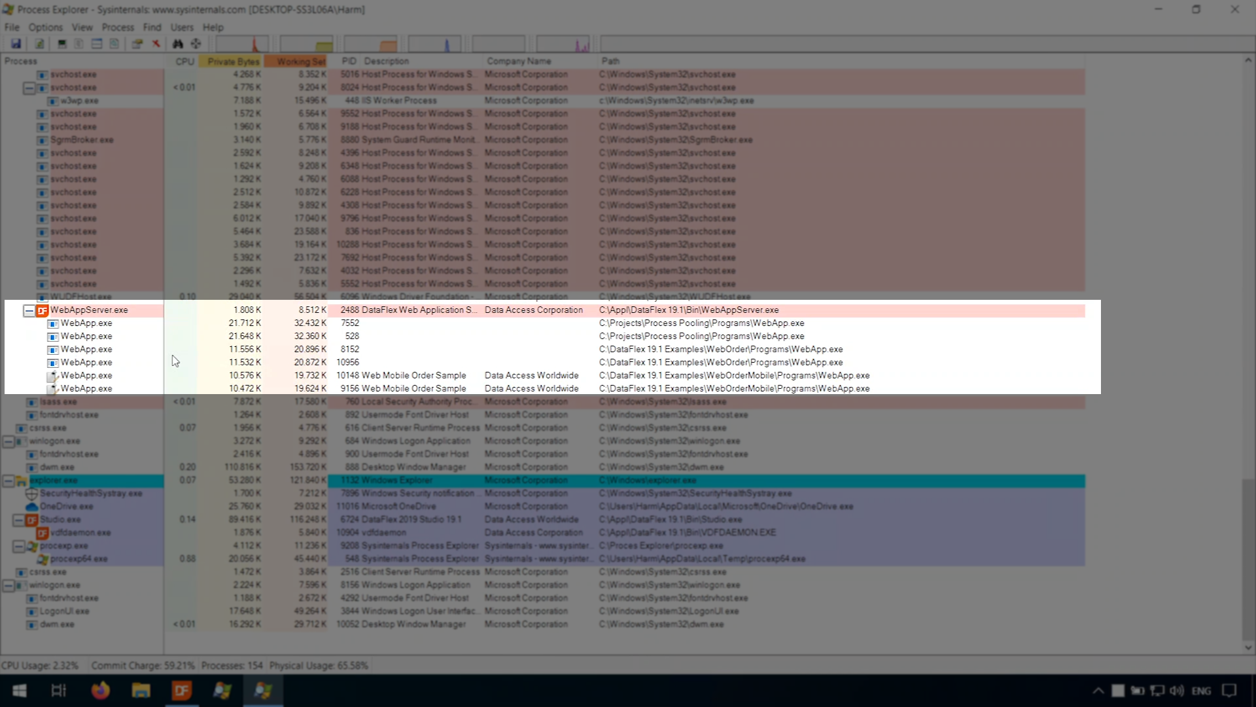
Task: Click the Kill Process red X icon
Action: point(156,44)
